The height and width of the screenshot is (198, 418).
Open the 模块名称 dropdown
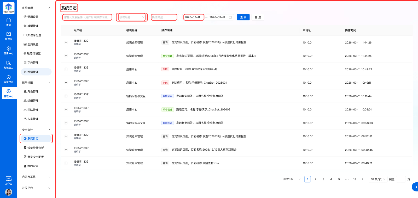click(132, 17)
